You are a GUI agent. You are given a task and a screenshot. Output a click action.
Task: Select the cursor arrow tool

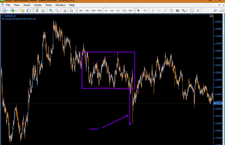(x=139, y=10)
